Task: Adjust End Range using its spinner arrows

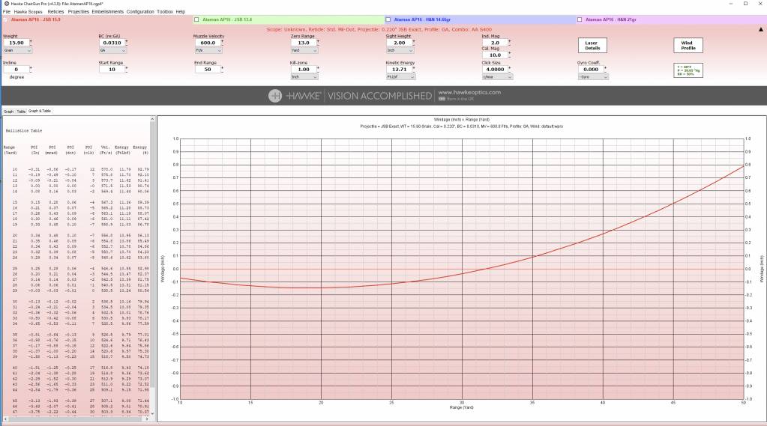Action: [x=223, y=69]
